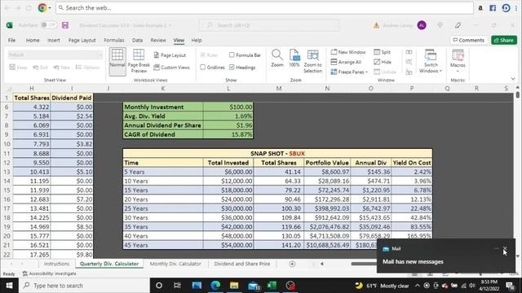Screen dimensions: 522x293
Task: Select the Monthly Investment $100.00 cell
Action: tap(228, 107)
